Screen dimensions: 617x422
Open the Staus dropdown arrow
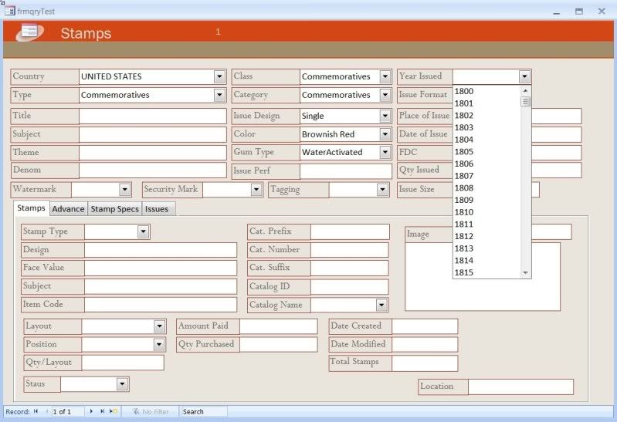pyautogui.click(x=122, y=384)
